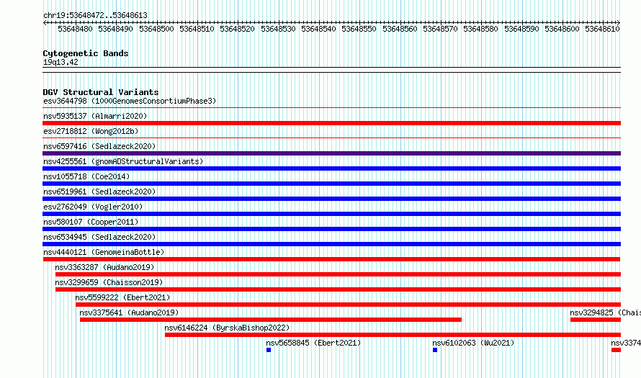Click the Cytogenetic Bands track title
The height and width of the screenshot is (378, 641).
pyautogui.click(x=86, y=53)
